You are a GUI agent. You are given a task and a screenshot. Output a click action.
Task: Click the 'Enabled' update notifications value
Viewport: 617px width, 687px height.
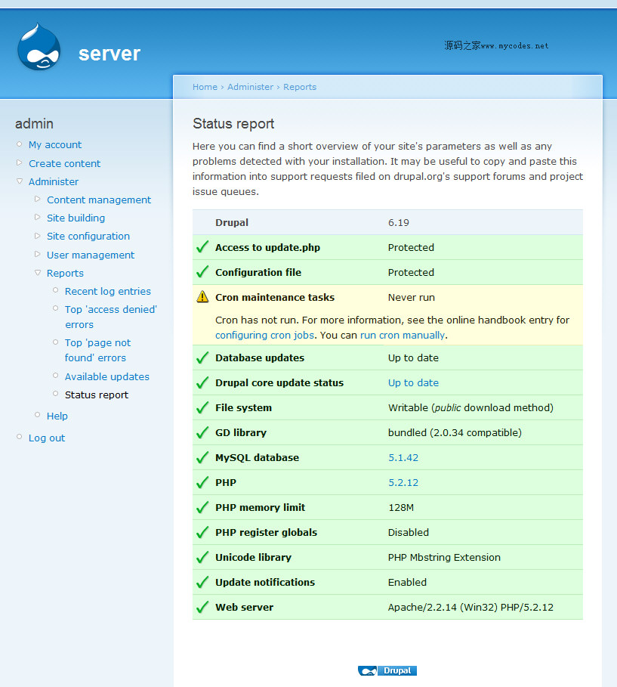(x=407, y=582)
